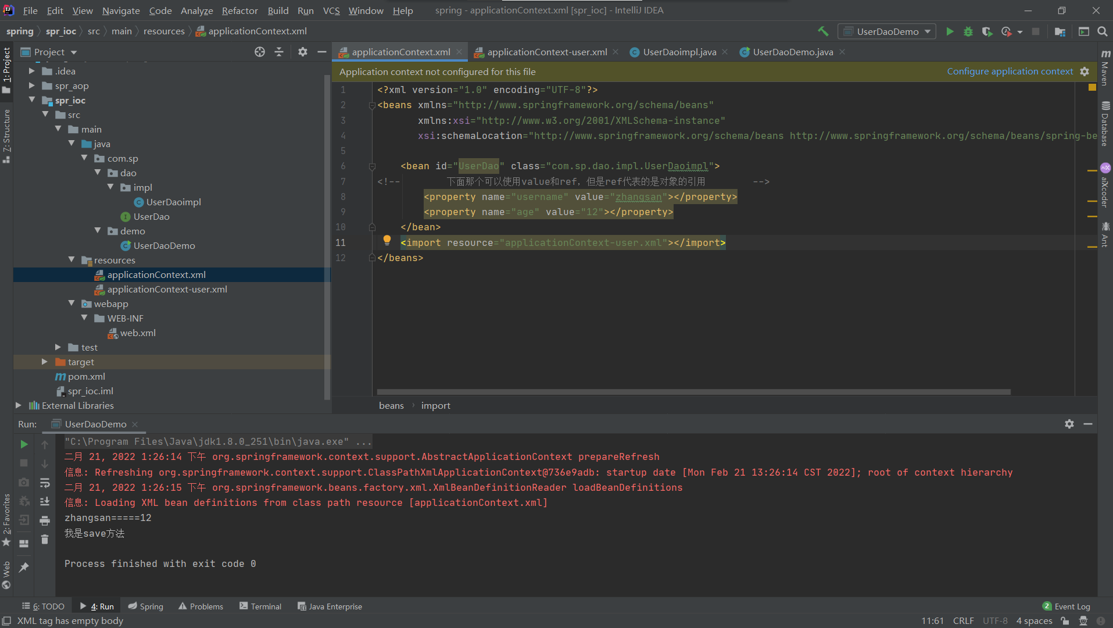Click the editor horizontal scrollbar

tap(693, 392)
